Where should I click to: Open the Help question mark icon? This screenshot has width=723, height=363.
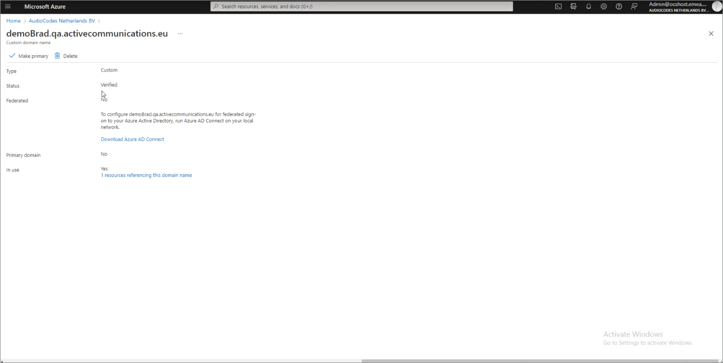pos(619,7)
